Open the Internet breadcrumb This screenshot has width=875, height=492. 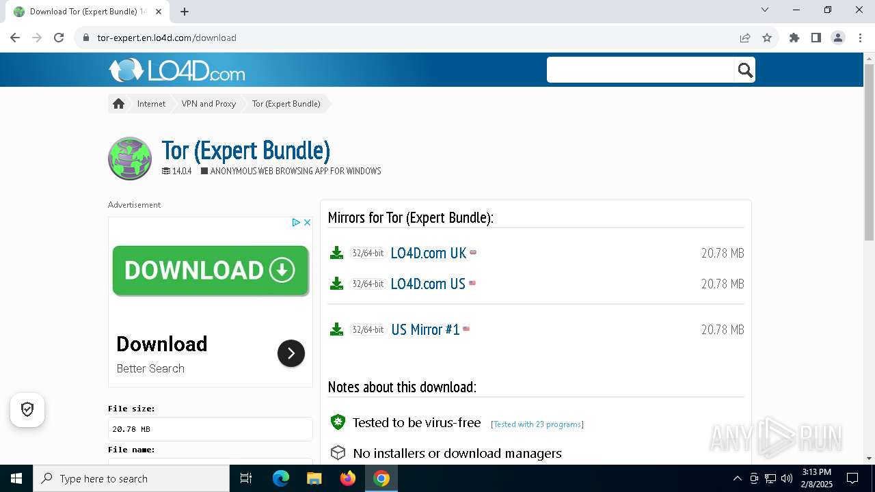click(x=151, y=104)
